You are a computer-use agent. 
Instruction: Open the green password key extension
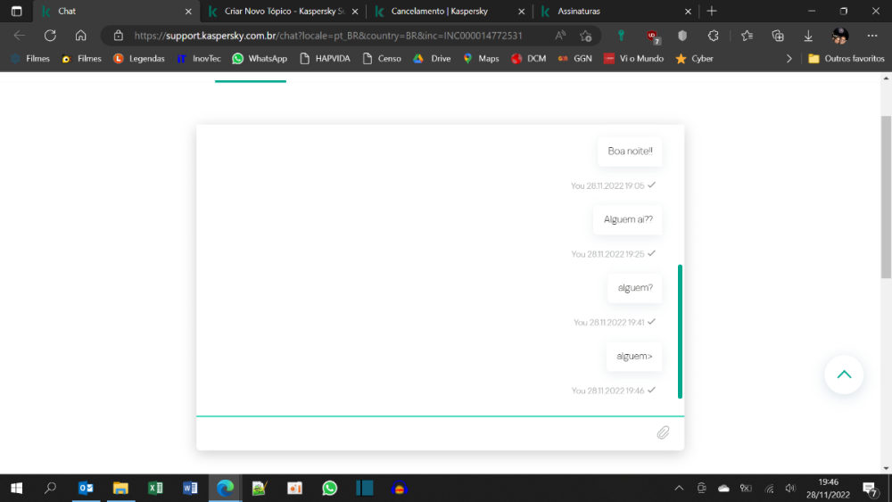pyautogui.click(x=621, y=36)
